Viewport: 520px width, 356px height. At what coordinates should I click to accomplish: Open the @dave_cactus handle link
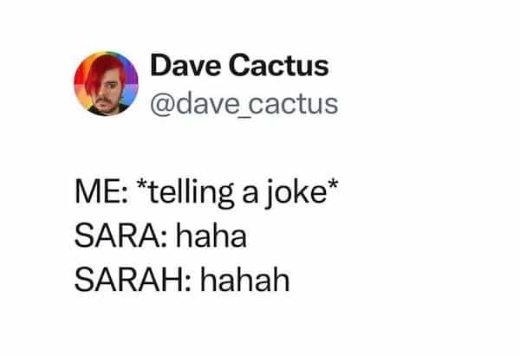[244, 105]
